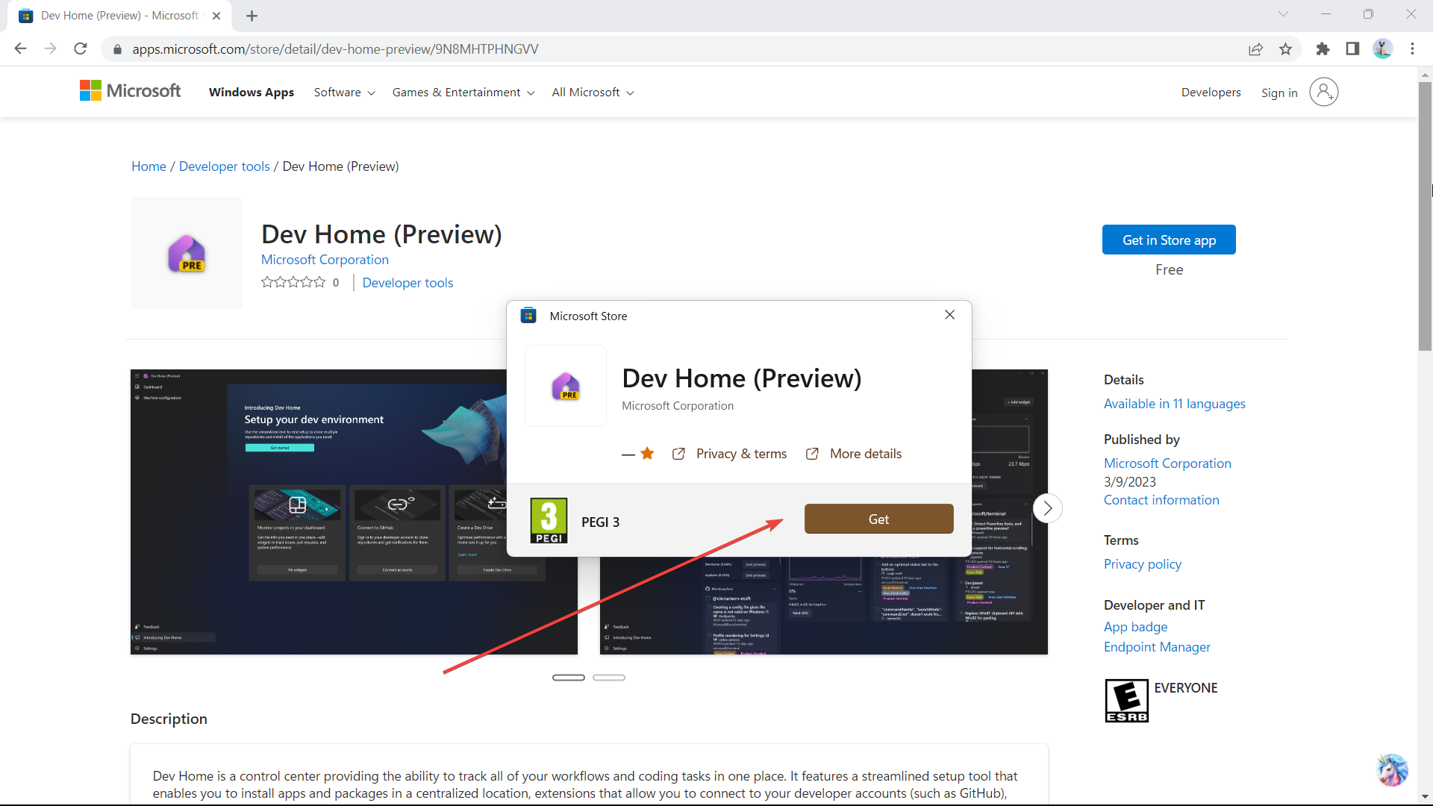This screenshot has width=1433, height=806.
Task: Click the Dev Home app icon in dialog
Action: coord(565,386)
